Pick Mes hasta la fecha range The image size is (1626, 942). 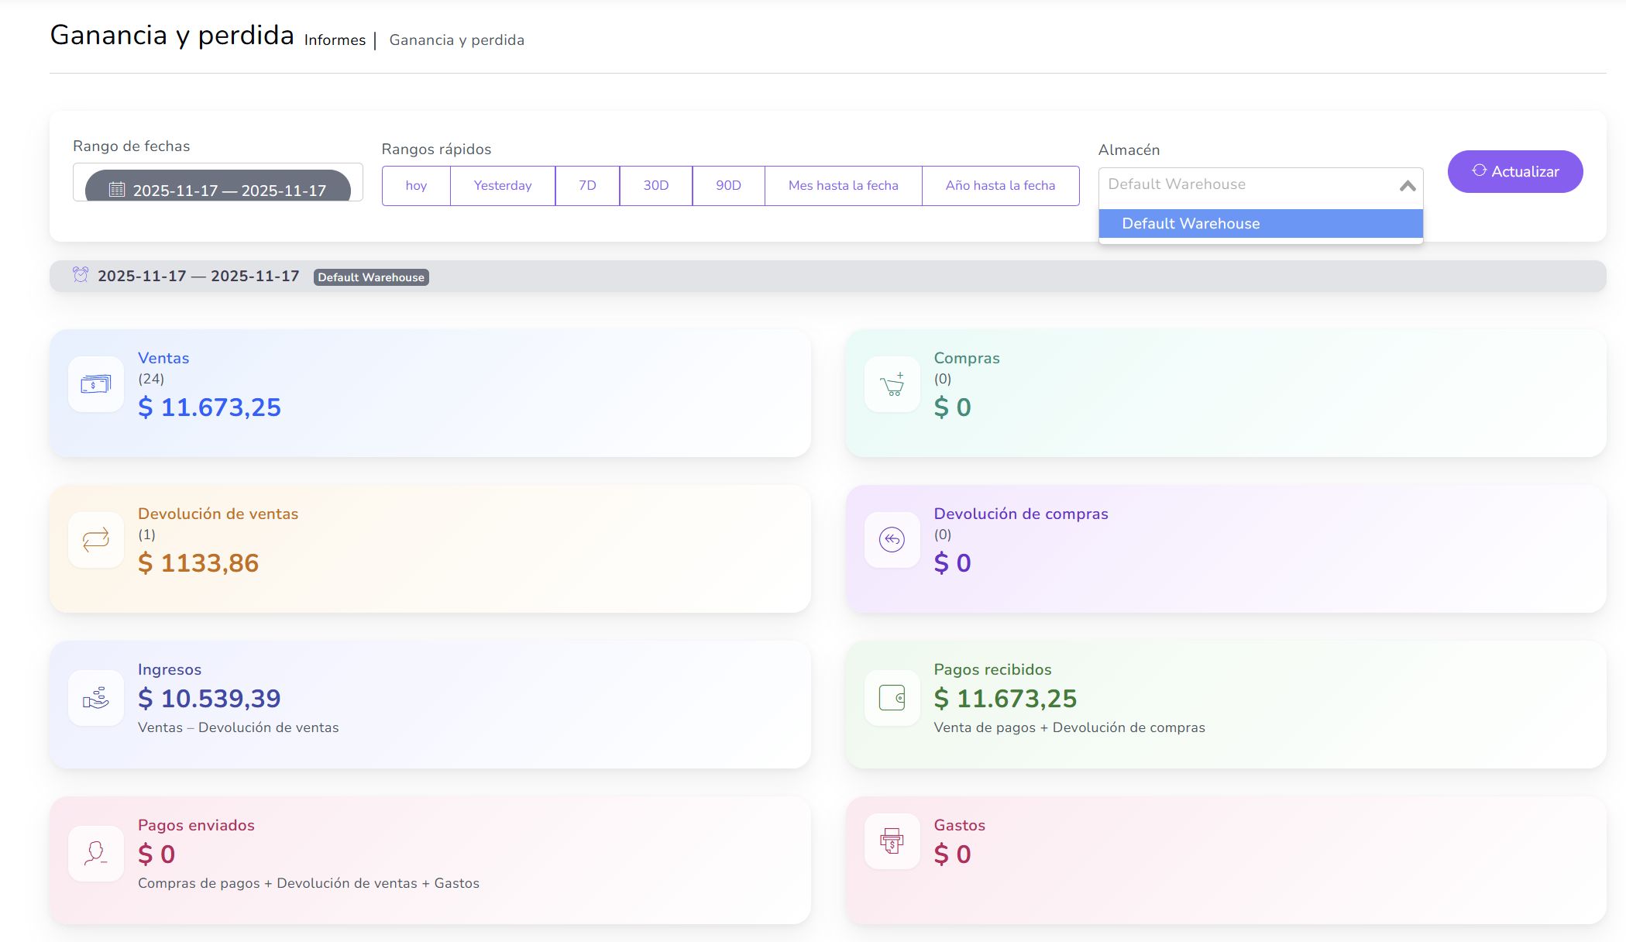(x=843, y=186)
